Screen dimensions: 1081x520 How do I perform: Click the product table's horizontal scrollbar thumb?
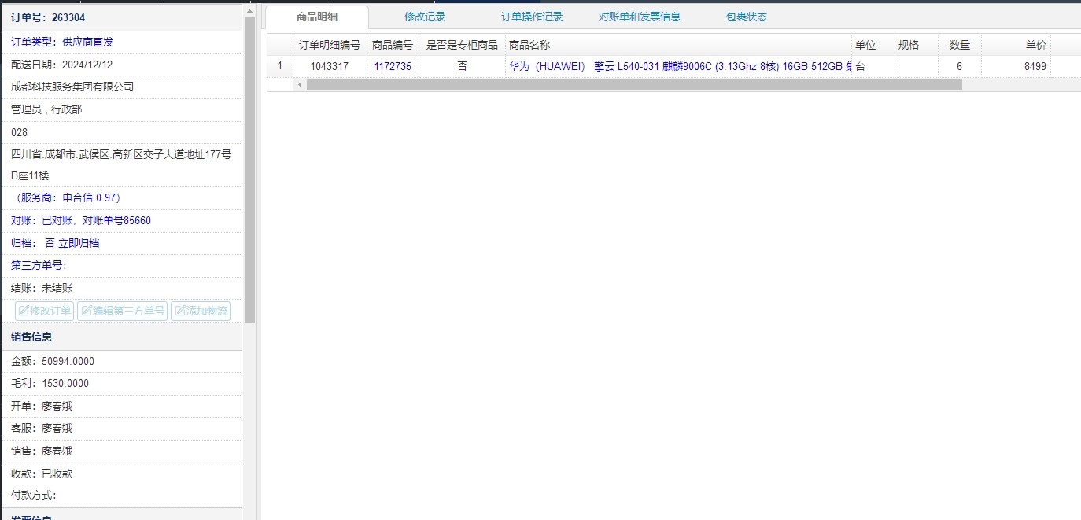coord(634,84)
